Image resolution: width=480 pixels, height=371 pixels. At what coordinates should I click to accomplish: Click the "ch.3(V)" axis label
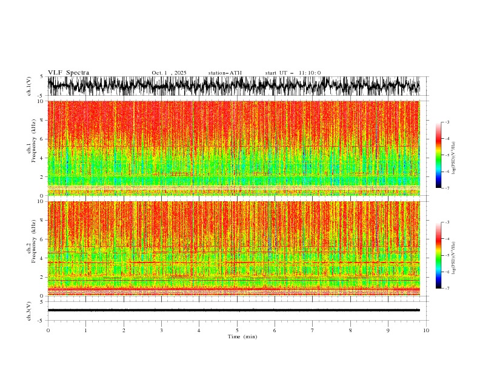[x=29, y=311]
